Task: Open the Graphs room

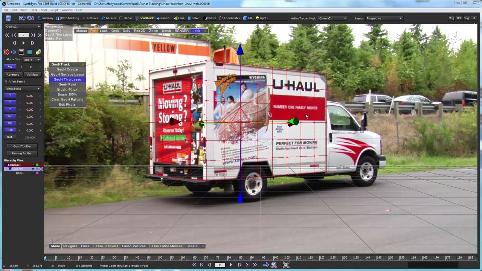Action: click(x=164, y=18)
